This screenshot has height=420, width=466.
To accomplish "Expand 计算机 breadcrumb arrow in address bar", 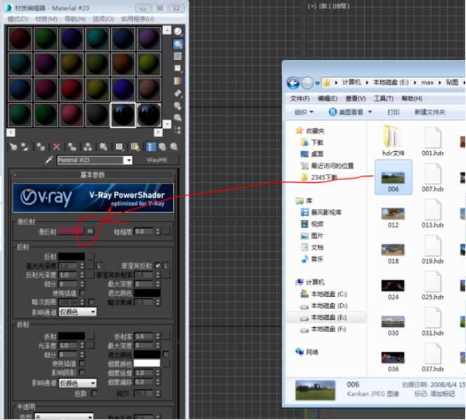I will pyautogui.click(x=367, y=83).
